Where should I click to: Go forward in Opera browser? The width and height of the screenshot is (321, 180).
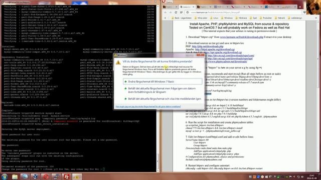pos(171,12)
